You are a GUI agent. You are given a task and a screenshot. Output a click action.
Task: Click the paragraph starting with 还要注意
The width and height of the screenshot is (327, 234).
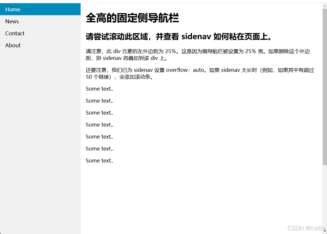point(200,73)
